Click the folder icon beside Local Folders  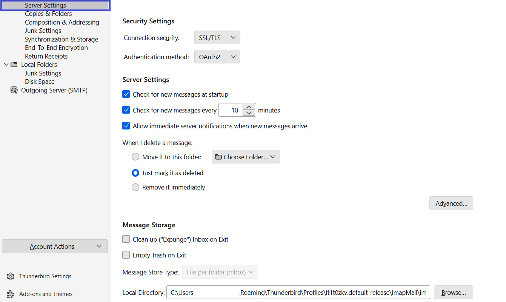click(14, 64)
